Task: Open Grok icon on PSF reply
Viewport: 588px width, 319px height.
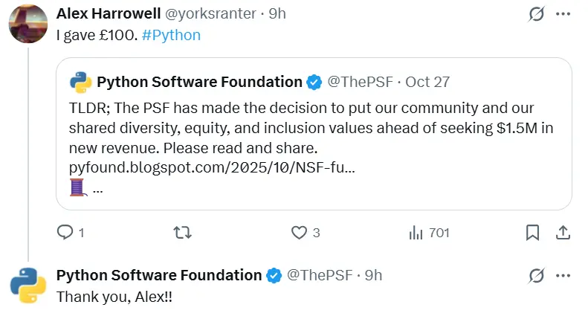Action: coord(535,275)
